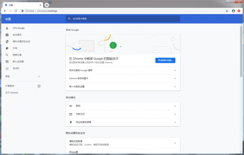Click the green sync circle illustration
Image resolution: width=244 pixels, height=155 pixels.
coord(113,45)
